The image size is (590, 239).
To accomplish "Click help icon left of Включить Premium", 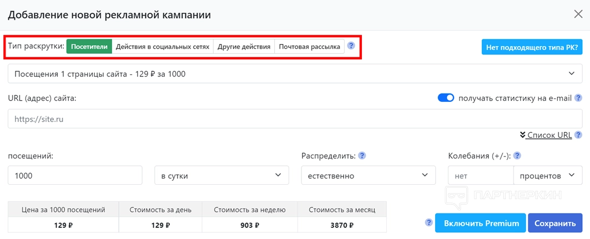I will click(x=428, y=222).
